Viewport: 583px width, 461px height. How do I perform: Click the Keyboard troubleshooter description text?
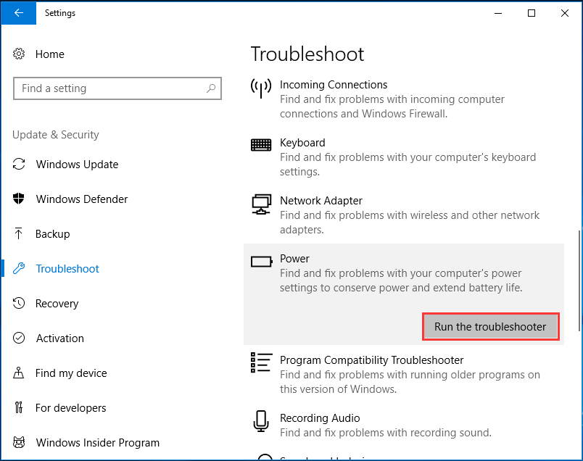(x=408, y=165)
